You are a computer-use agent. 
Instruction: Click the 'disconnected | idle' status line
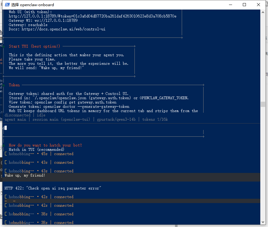coord(25,115)
